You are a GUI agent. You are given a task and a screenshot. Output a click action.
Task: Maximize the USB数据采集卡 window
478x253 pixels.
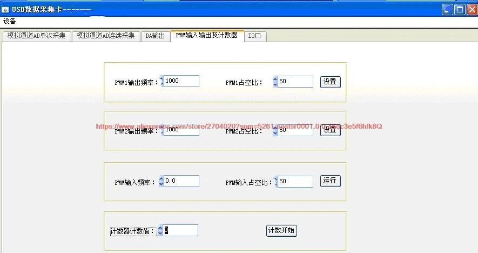[460, 10]
